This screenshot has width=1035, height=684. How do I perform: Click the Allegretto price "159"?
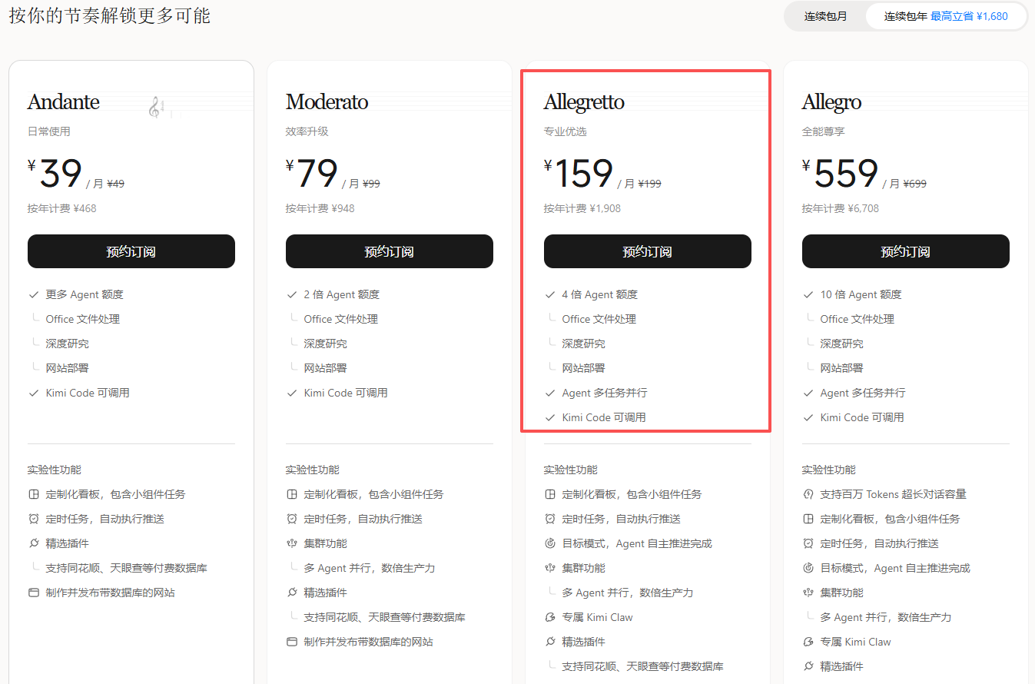click(584, 174)
